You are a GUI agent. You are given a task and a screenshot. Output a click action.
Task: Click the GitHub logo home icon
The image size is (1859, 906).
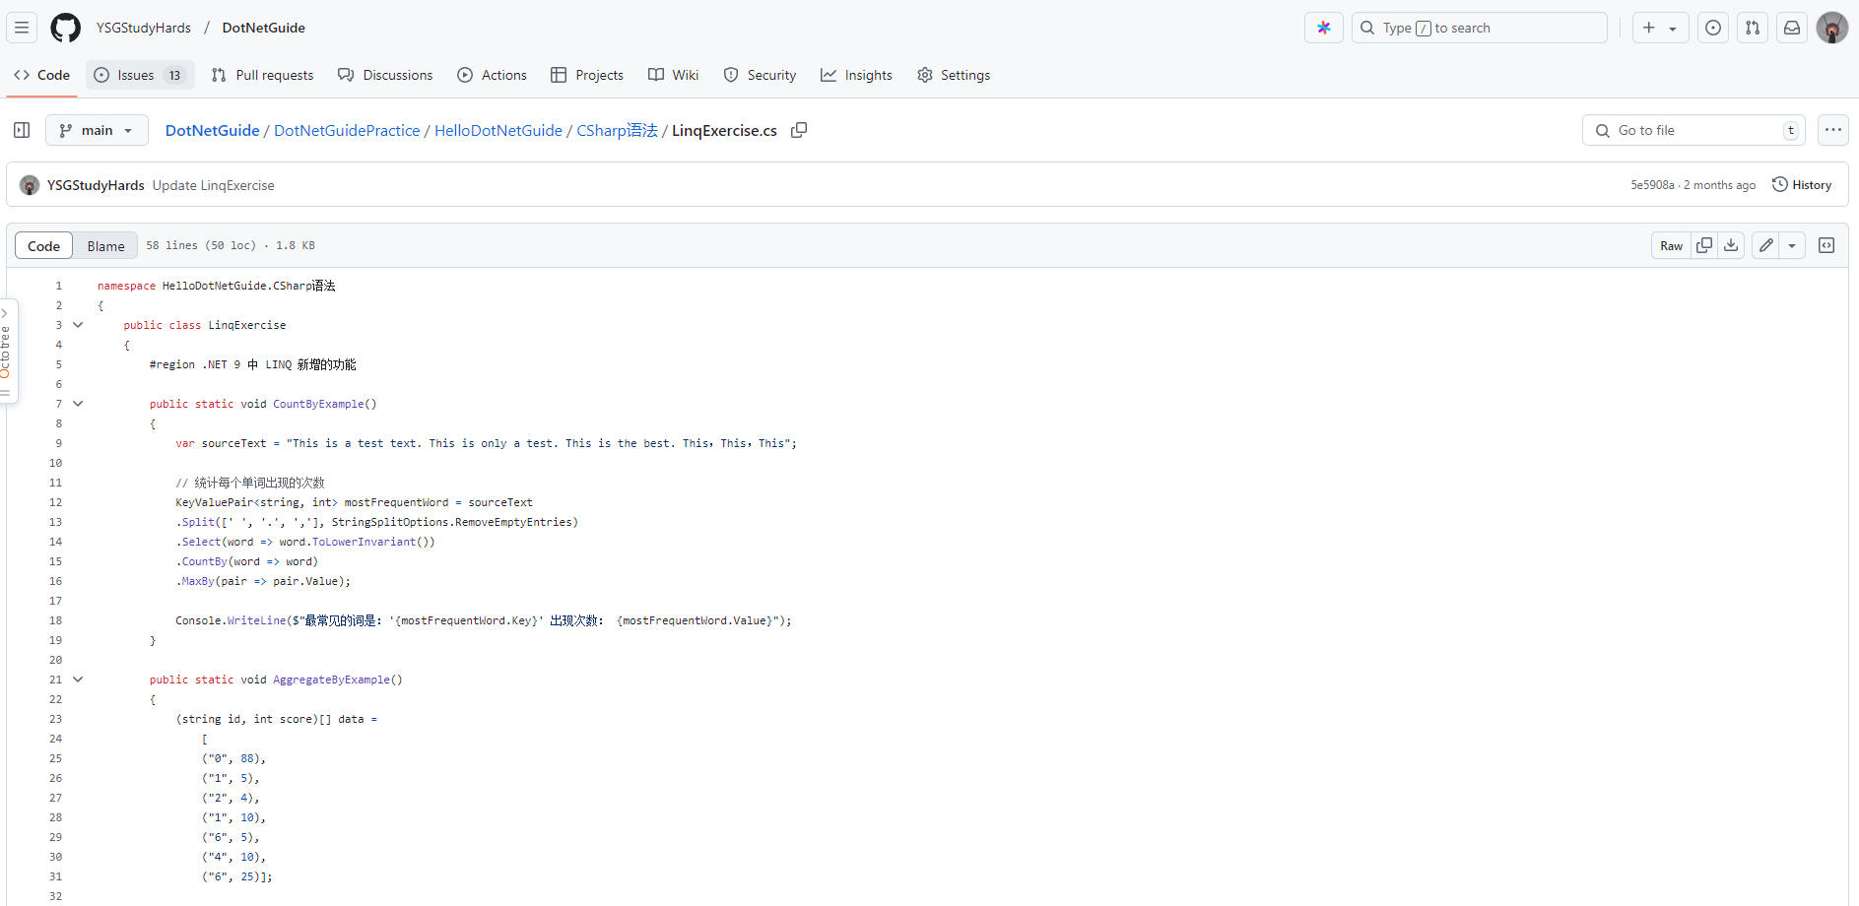(66, 28)
